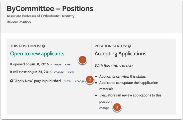Click the 'ByCommittee – Positions' heading

pos(50,9)
